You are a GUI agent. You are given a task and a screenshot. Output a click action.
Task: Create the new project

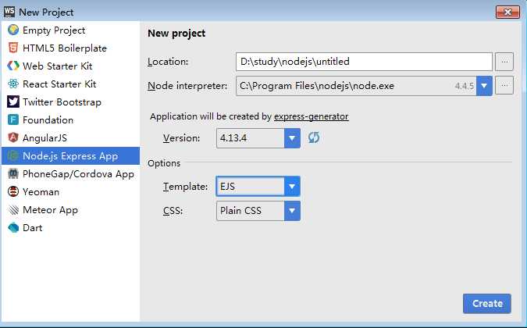[487, 304]
